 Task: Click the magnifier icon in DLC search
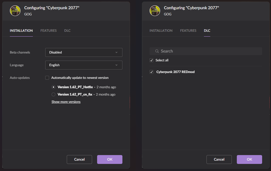point(157,51)
